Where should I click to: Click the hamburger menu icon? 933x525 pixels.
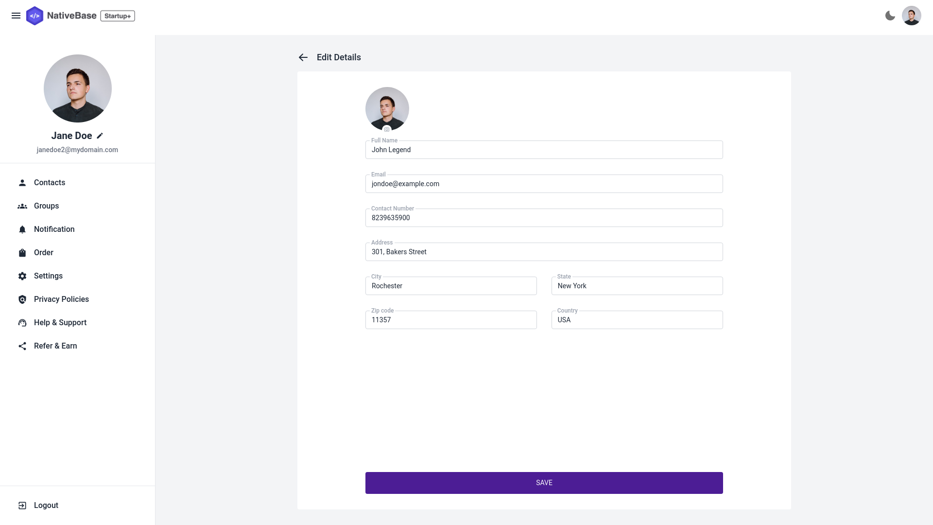[x=16, y=16]
